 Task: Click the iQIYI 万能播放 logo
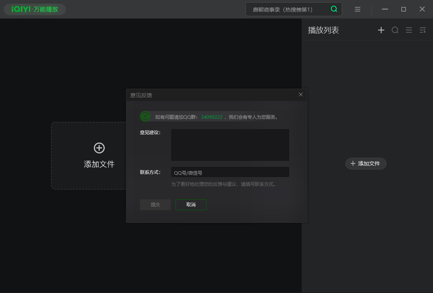click(35, 9)
